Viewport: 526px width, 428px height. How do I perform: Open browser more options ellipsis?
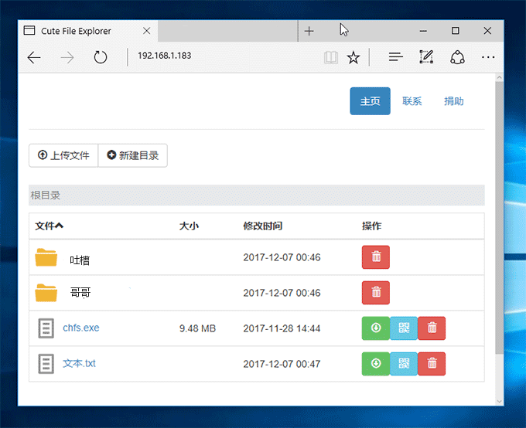pyautogui.click(x=488, y=57)
